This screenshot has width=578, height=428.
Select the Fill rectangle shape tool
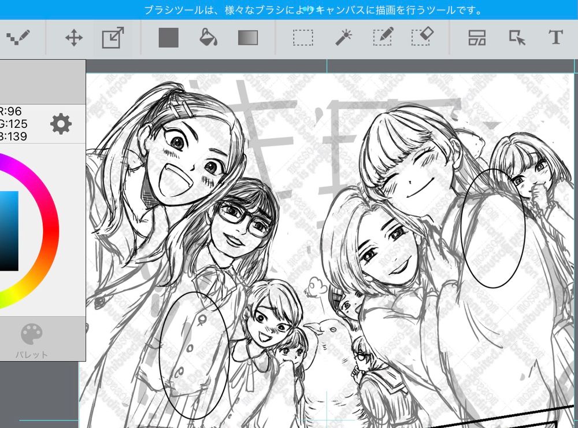(168, 38)
